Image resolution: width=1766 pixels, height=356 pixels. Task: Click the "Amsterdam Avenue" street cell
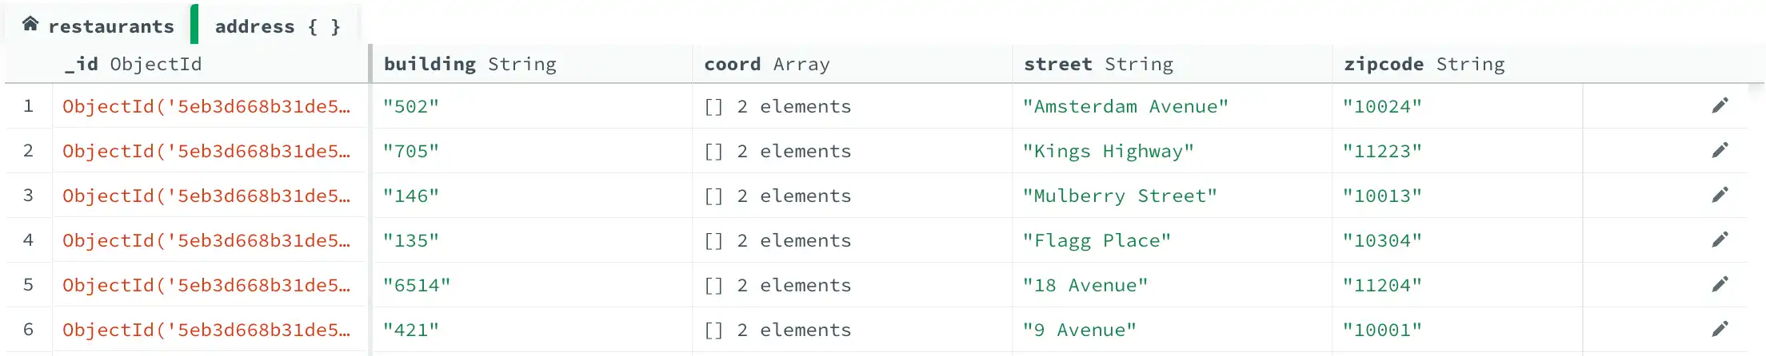(x=1125, y=107)
